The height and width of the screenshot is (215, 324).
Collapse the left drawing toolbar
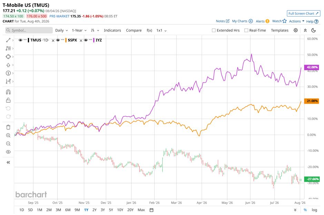point(8,163)
